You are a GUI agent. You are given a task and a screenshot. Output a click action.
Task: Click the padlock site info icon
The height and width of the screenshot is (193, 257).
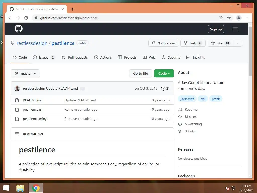[x=36, y=18]
